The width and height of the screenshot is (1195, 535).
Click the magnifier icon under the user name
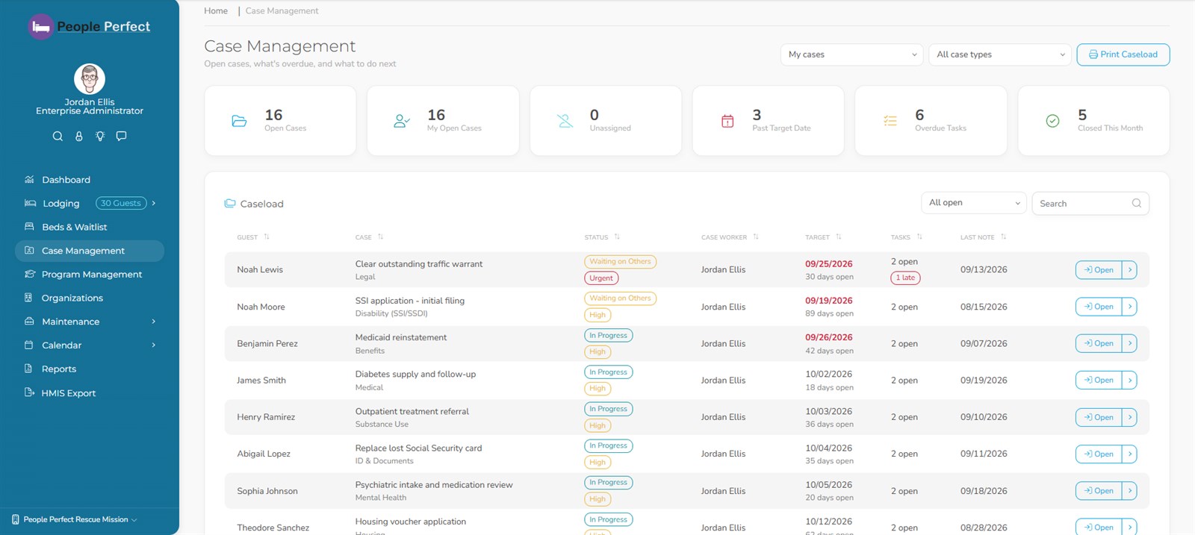58,137
